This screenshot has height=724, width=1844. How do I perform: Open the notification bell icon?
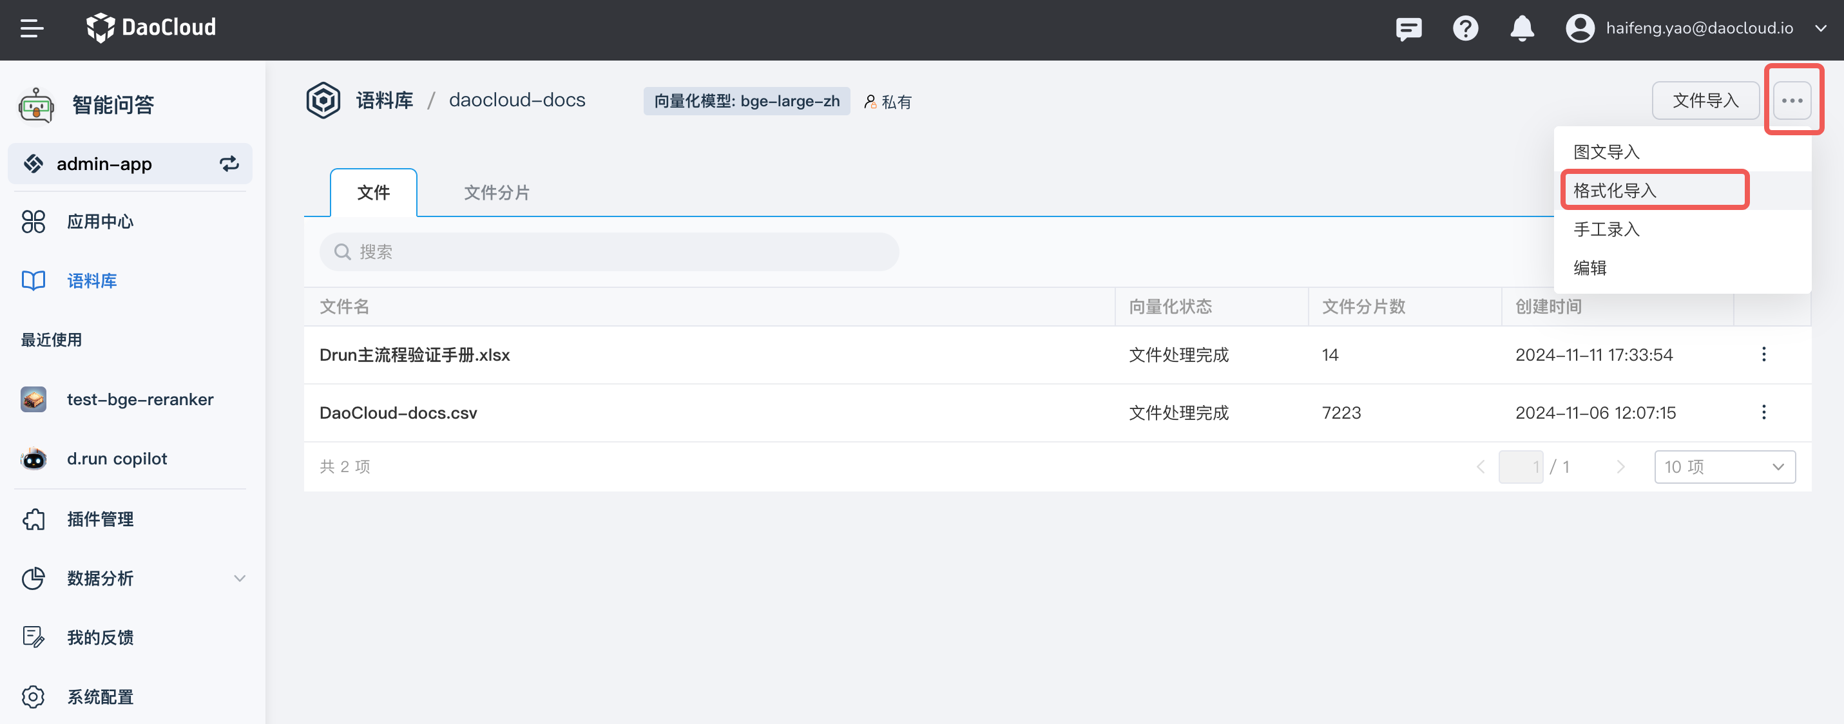coord(1522,28)
